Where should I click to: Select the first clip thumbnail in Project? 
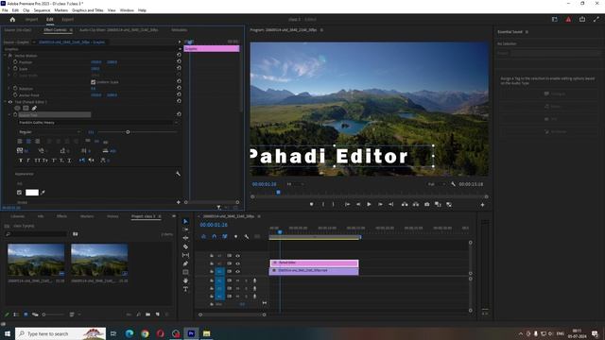tap(36, 260)
